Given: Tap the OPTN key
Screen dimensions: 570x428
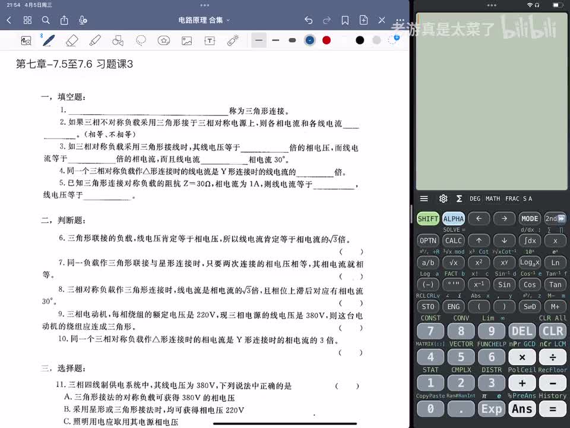Looking at the screenshot, I should pos(428,240).
